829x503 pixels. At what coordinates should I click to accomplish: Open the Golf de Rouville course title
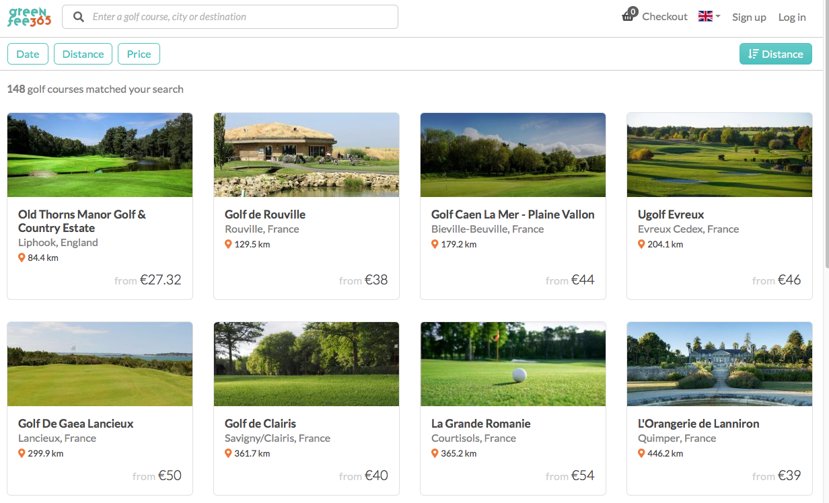[265, 215]
